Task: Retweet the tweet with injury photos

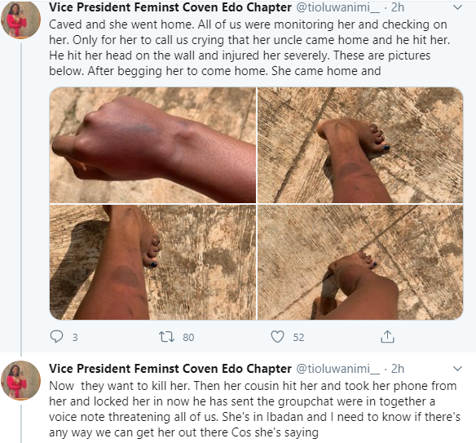Action: (166, 337)
